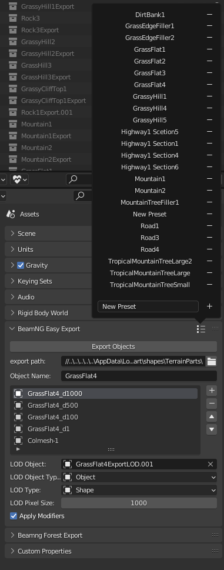Open the BeamNG Easy Export presets list icon
Viewport: 224px width, 570px height.
tap(201, 329)
